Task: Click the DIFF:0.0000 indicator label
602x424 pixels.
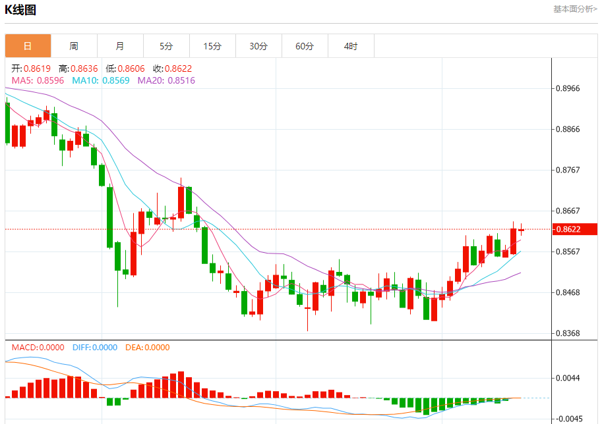Action: (95, 348)
